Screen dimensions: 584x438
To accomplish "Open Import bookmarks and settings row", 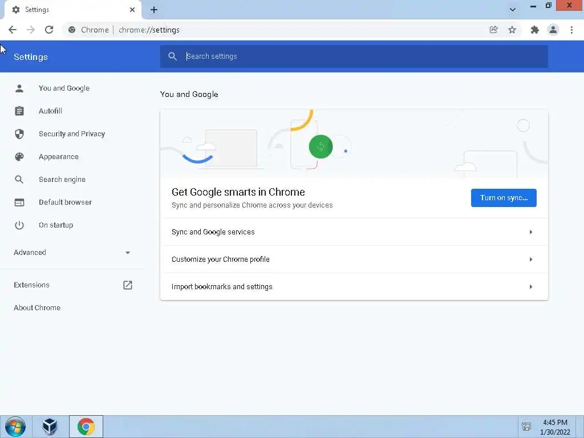I will pyautogui.click(x=354, y=287).
